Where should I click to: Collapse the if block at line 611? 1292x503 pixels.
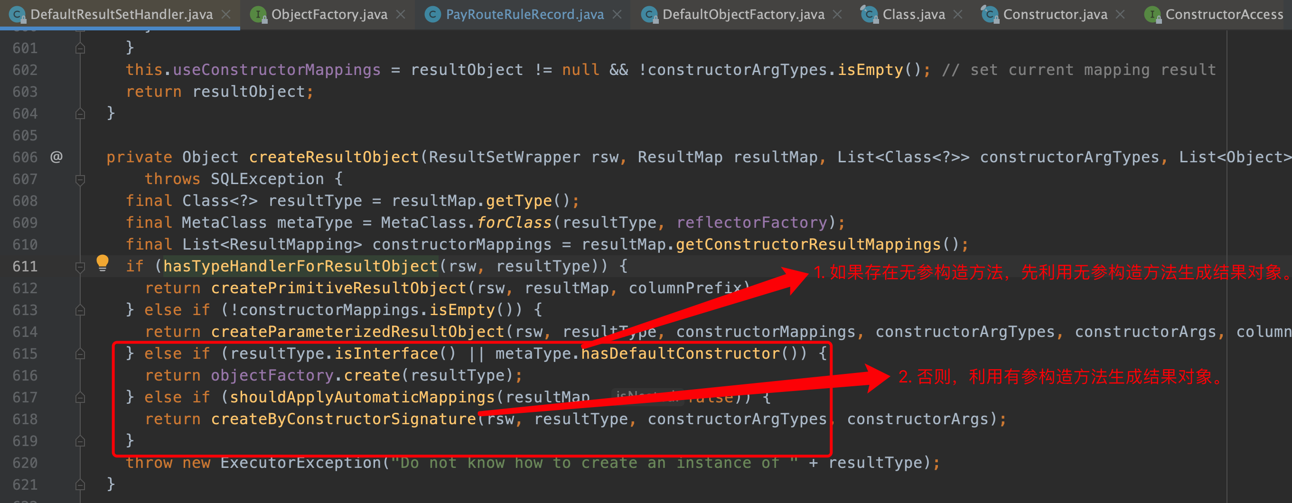pos(80,267)
